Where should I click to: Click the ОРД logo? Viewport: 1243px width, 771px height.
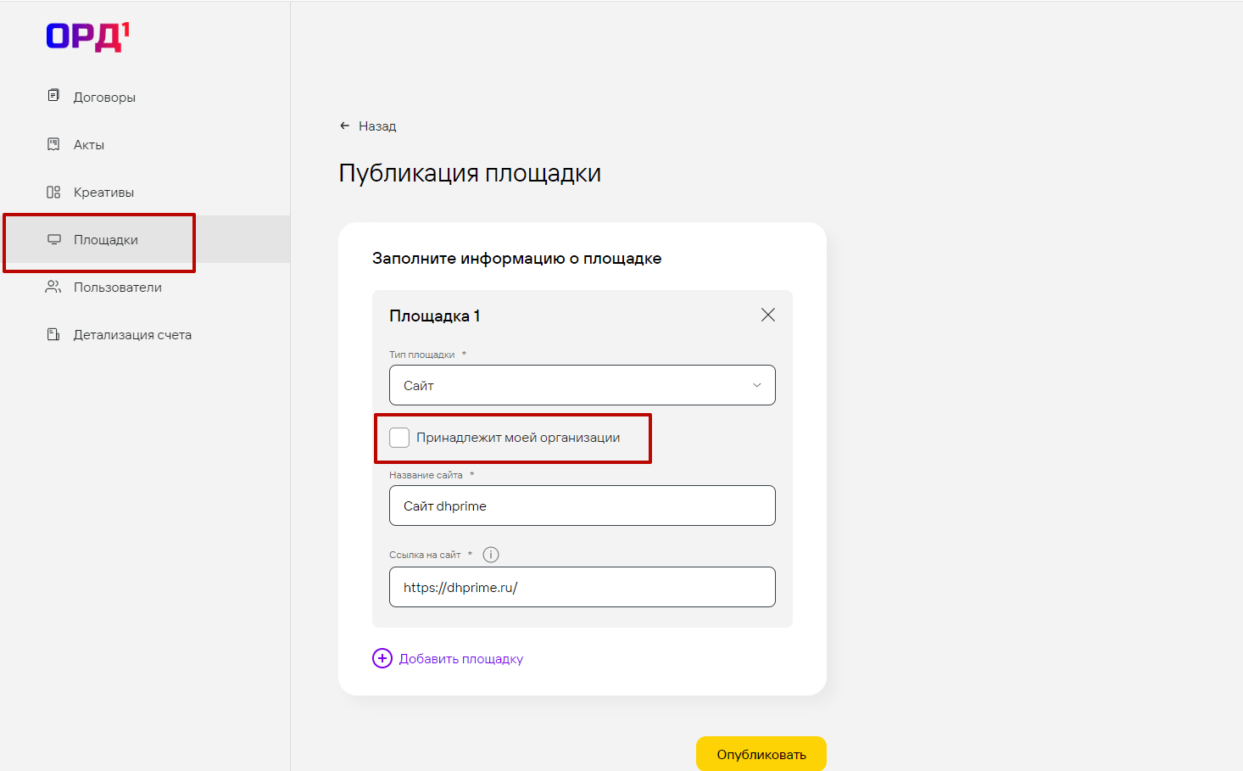87,36
